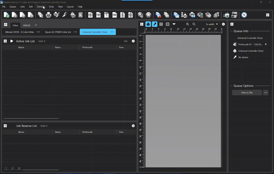Select the Epson SC-P5000 Color LLk queue
This screenshot has width=274, height=174.
click(58, 32)
